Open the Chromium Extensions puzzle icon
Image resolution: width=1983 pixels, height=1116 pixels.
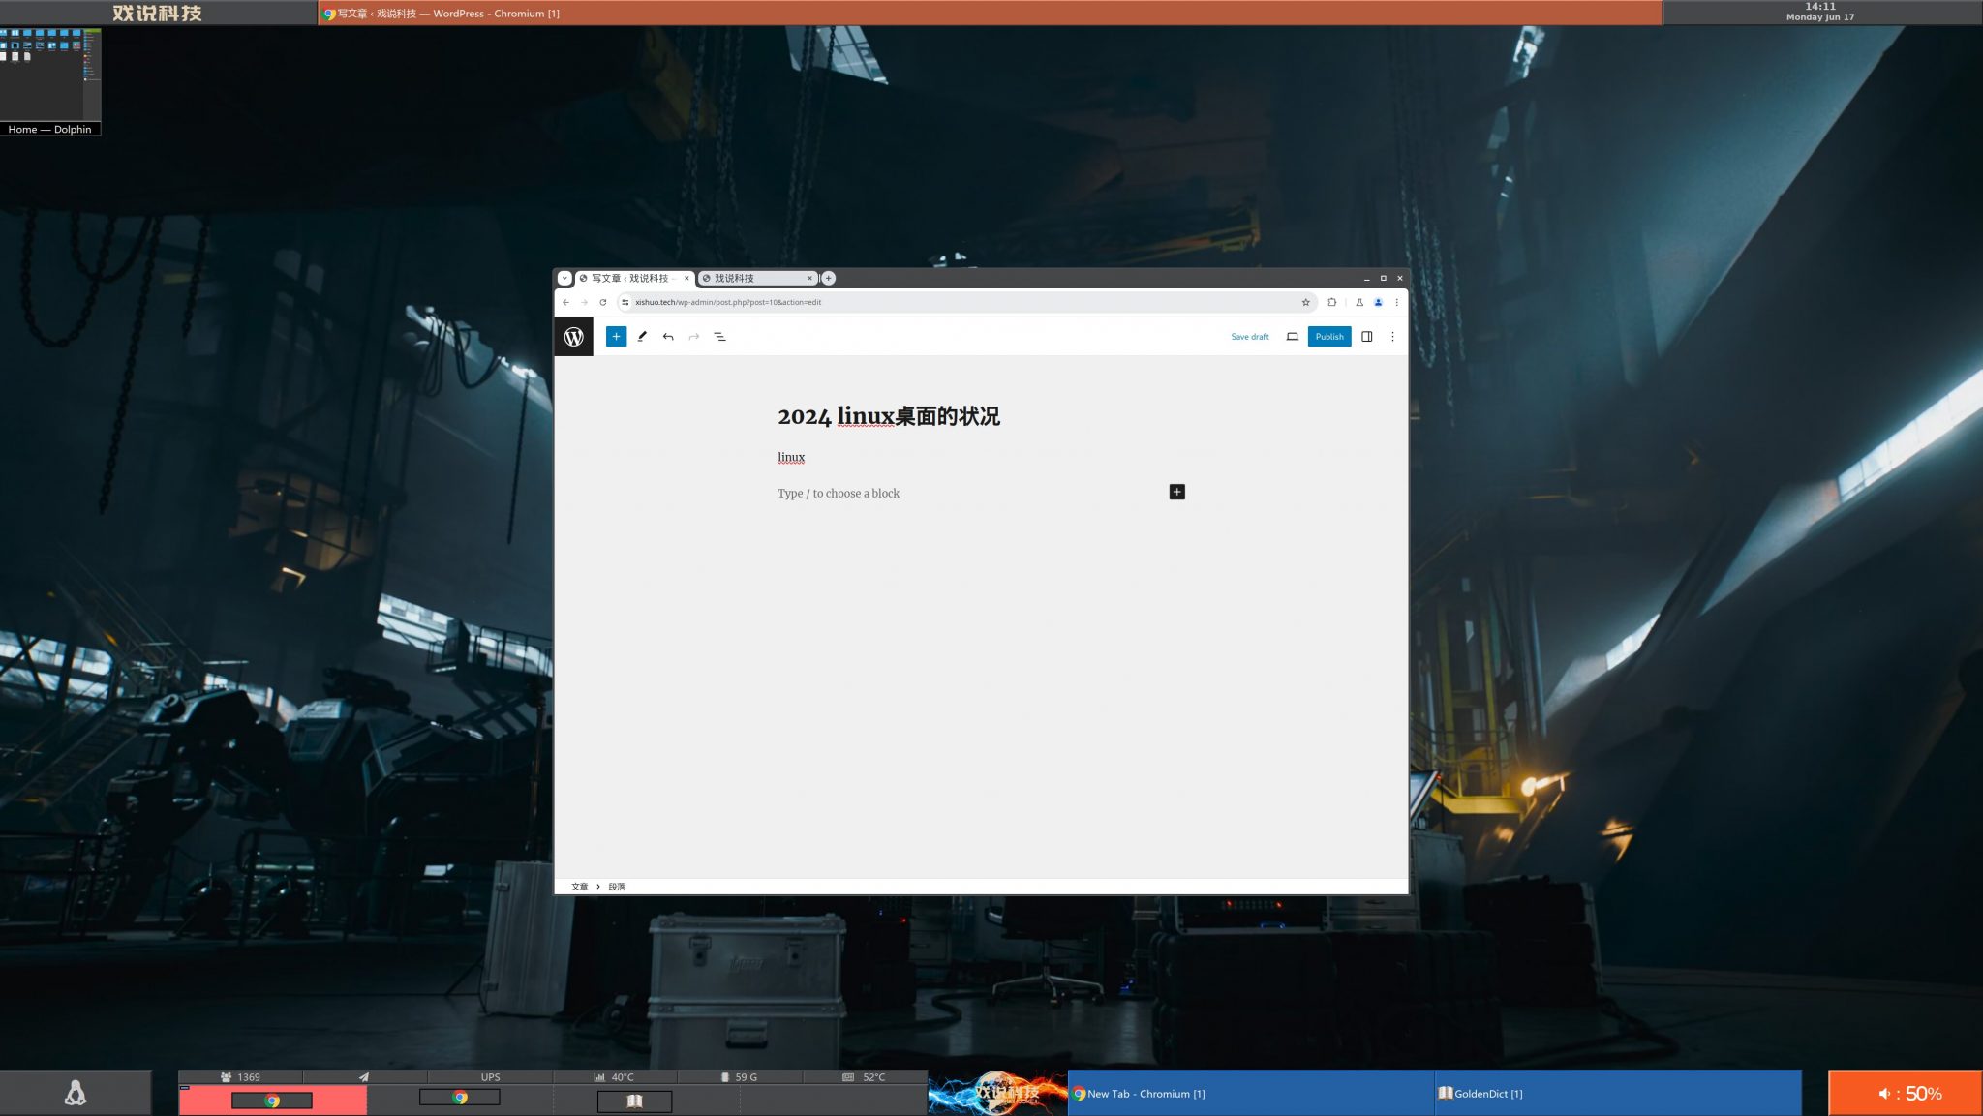(x=1331, y=302)
